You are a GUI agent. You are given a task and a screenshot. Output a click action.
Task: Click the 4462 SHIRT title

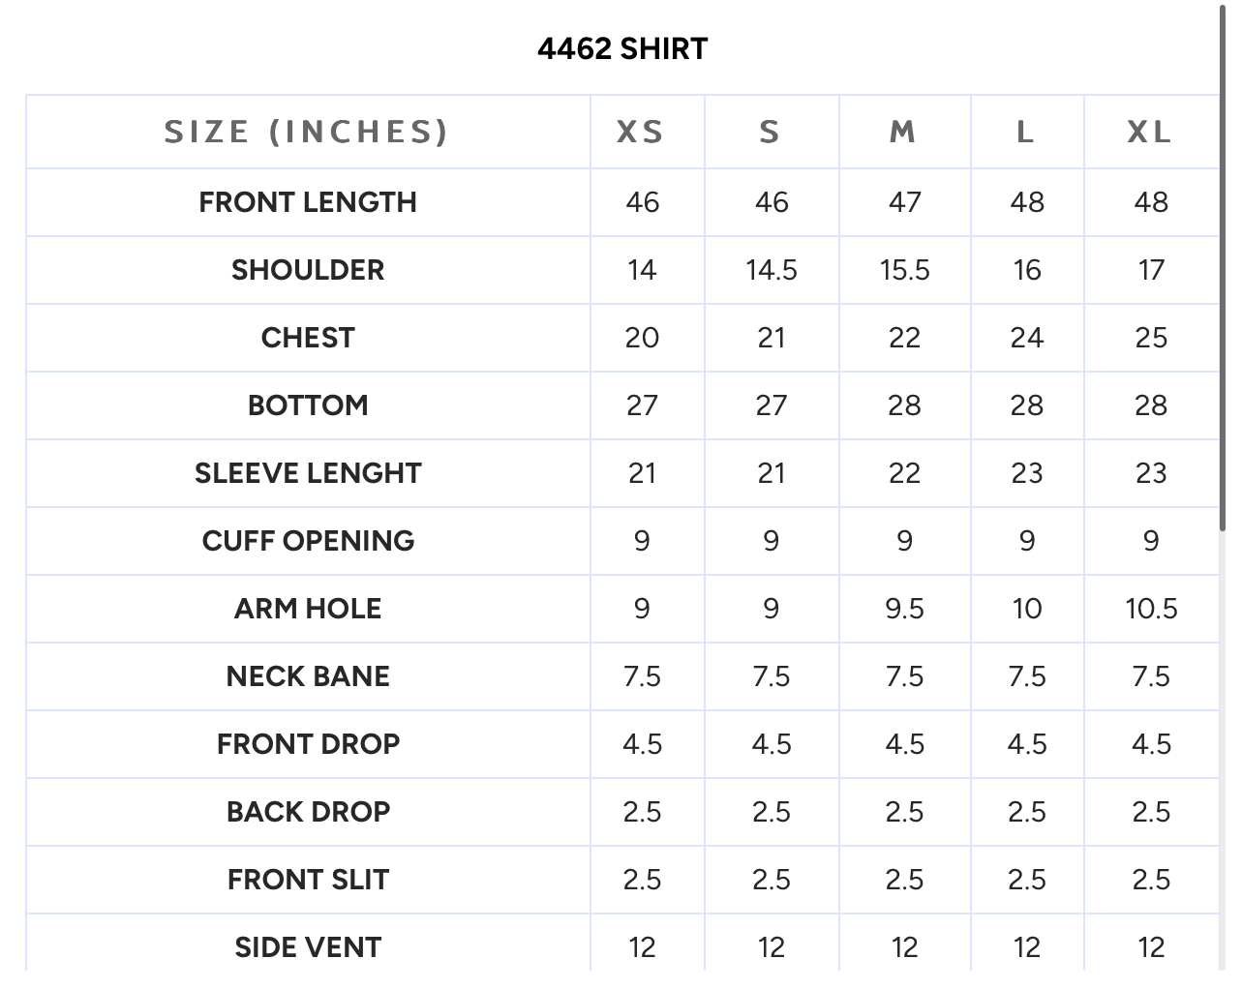pos(622,48)
